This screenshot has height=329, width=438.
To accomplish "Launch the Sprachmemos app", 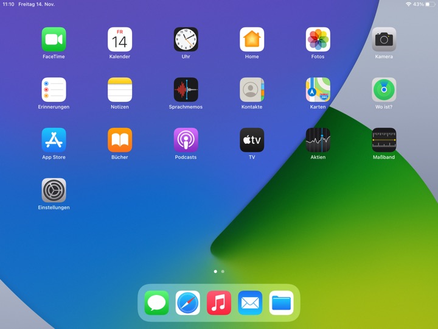I will [186, 90].
